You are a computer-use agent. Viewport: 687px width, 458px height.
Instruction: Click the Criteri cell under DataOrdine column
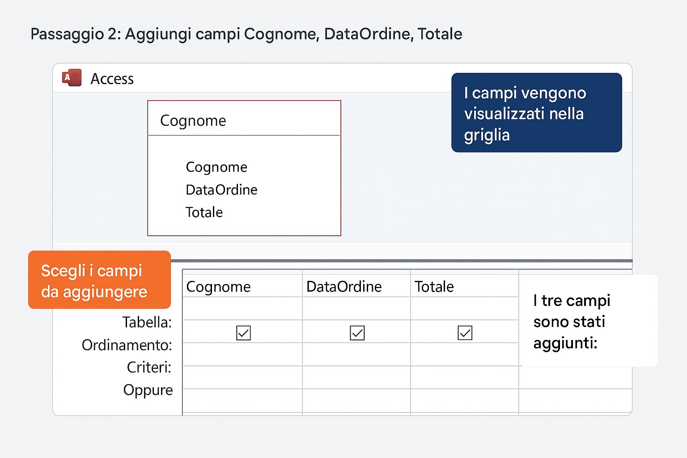coord(356,377)
